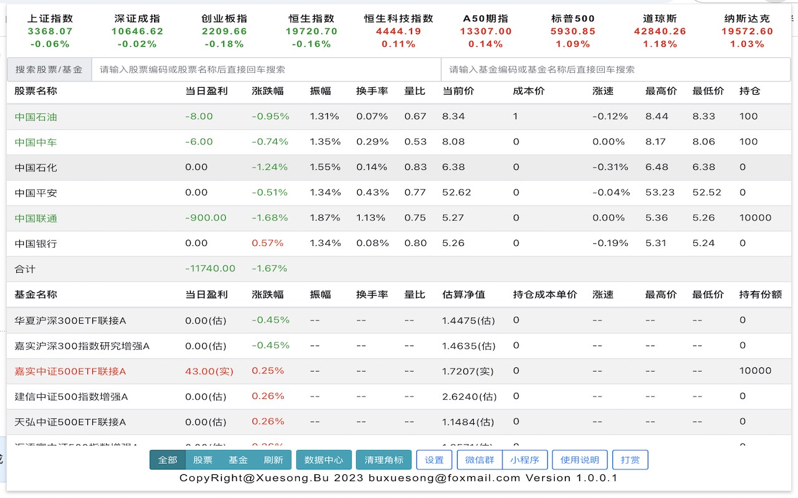Click the 道琼斯 index tile
The image size is (798, 498).
pyautogui.click(x=660, y=31)
